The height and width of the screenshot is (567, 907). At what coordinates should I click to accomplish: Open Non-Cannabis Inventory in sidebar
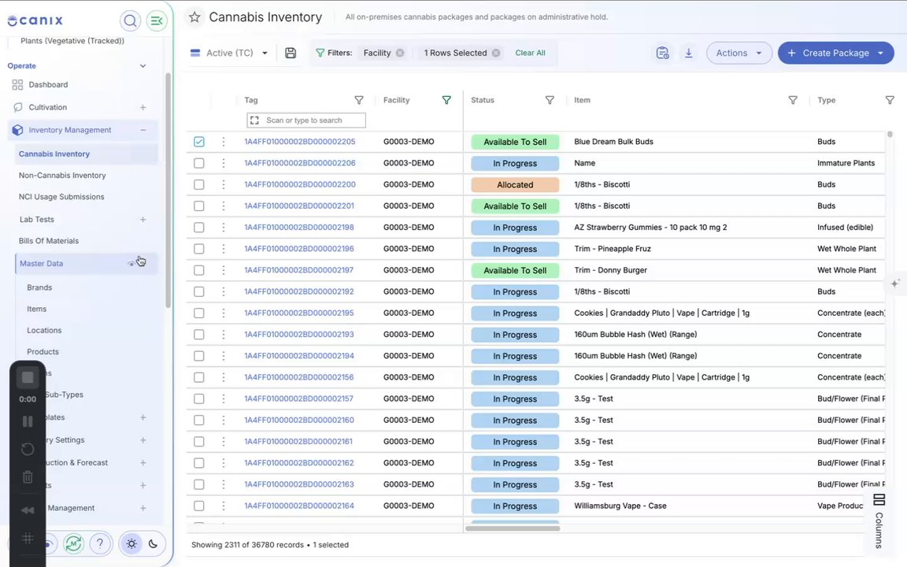62,176
